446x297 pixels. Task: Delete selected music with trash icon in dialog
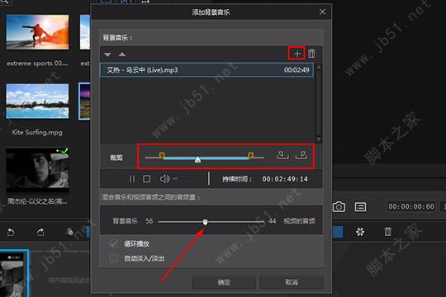click(x=311, y=54)
